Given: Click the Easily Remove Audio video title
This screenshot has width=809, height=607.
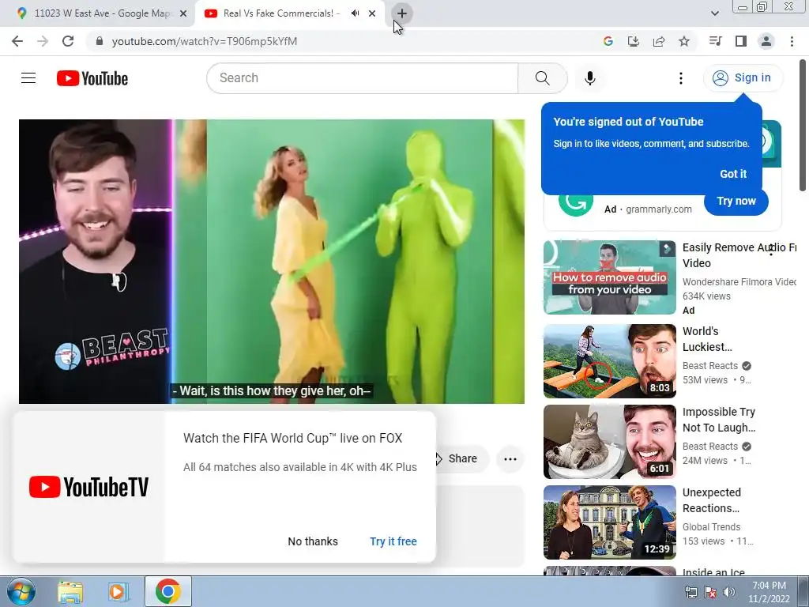Looking at the screenshot, I should (x=739, y=255).
